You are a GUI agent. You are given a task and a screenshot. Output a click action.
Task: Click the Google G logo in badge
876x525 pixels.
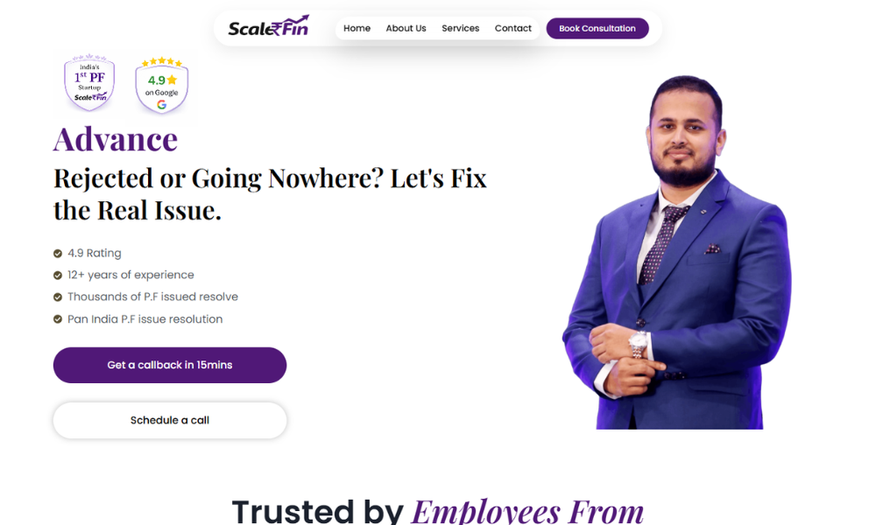[161, 104]
